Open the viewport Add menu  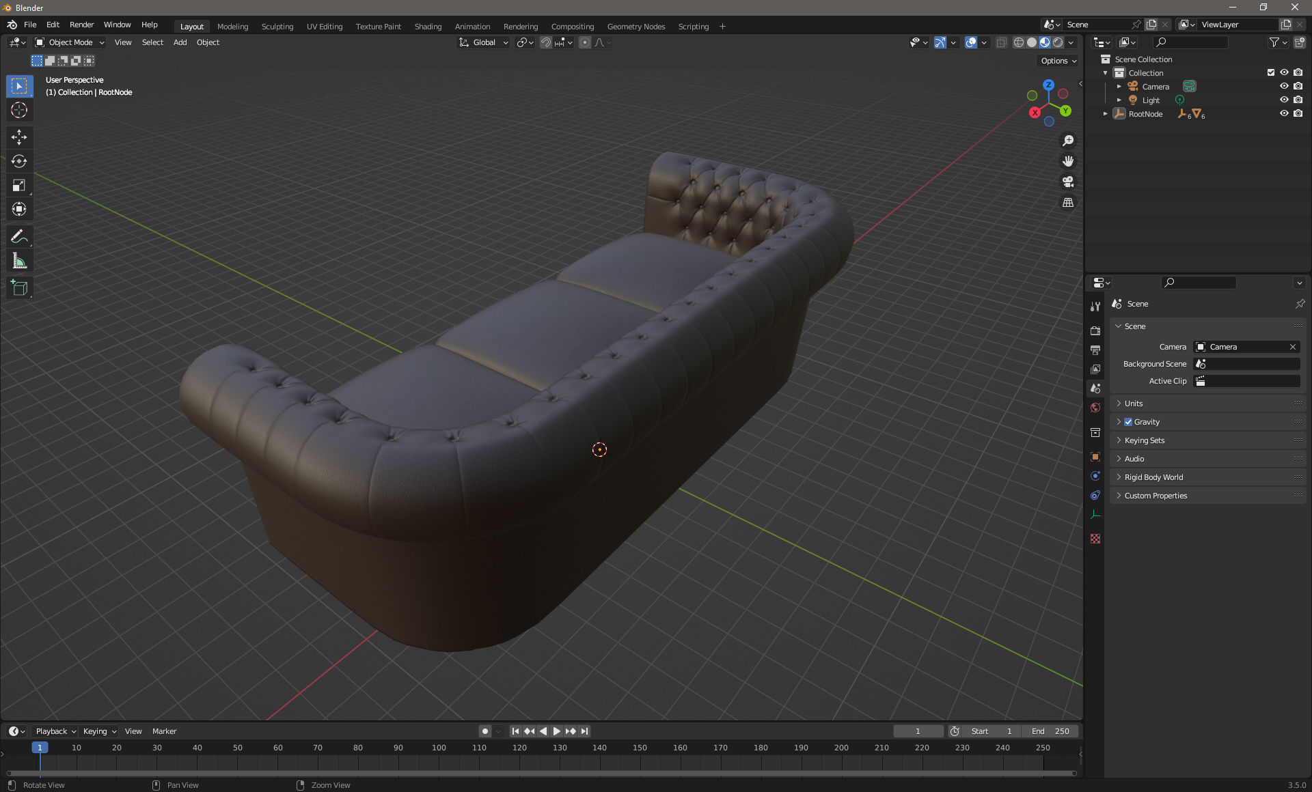click(x=180, y=42)
